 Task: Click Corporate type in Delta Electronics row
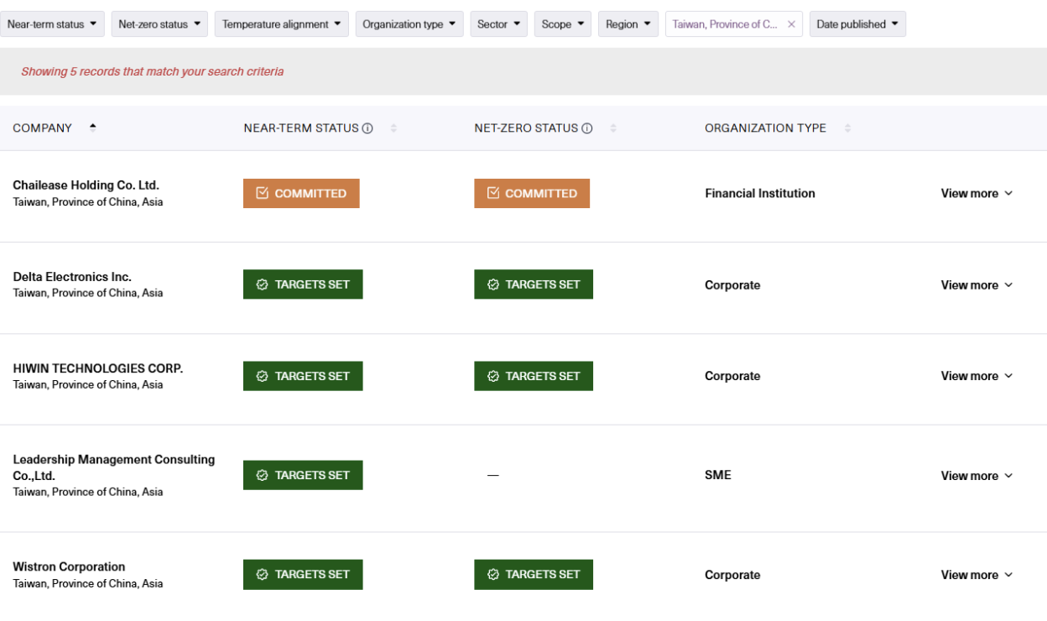pyautogui.click(x=732, y=285)
